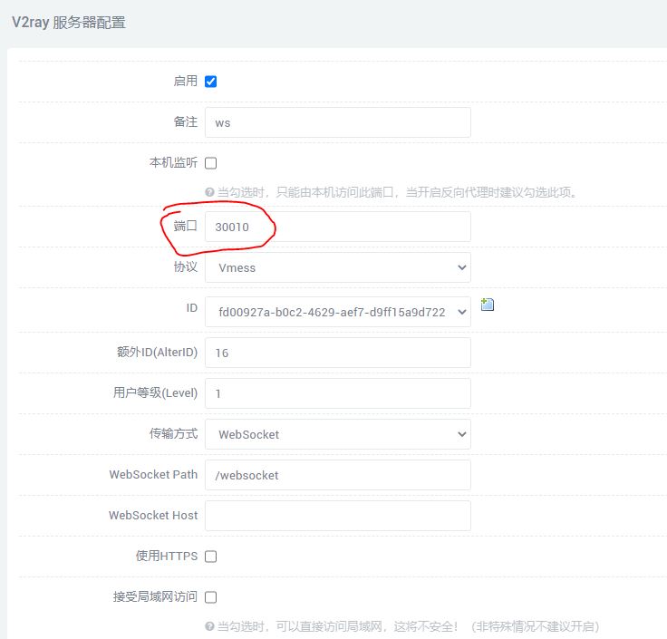The width and height of the screenshot is (667, 639).
Task: Click the 接受局域网访问 label
Action: tap(155, 597)
